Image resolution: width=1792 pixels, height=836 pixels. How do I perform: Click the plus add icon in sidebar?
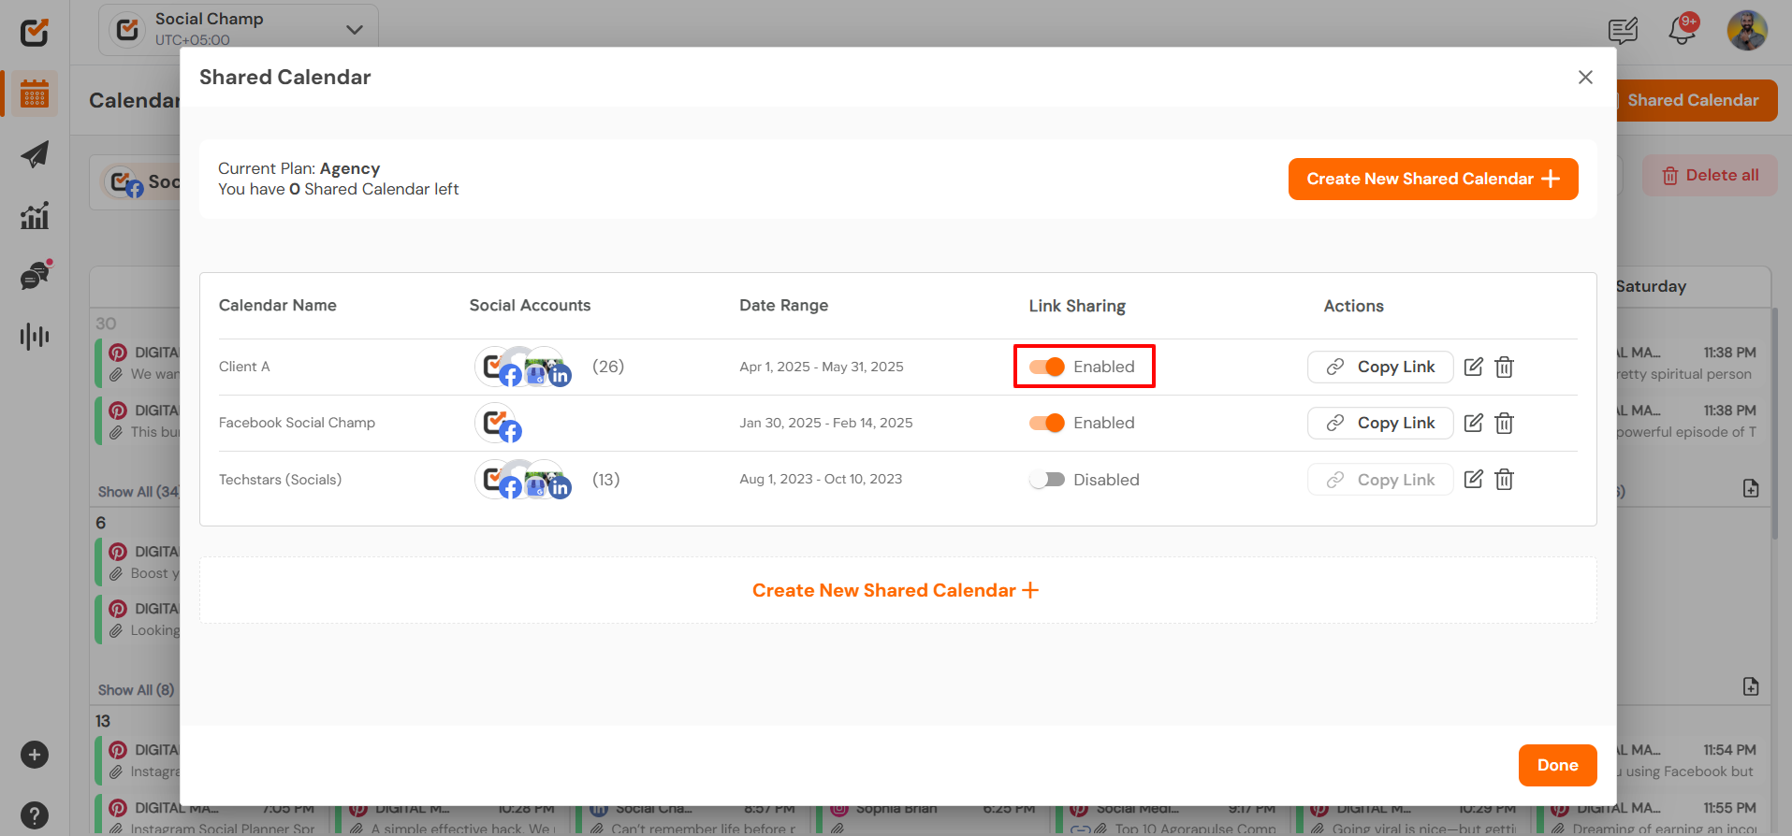click(x=35, y=755)
